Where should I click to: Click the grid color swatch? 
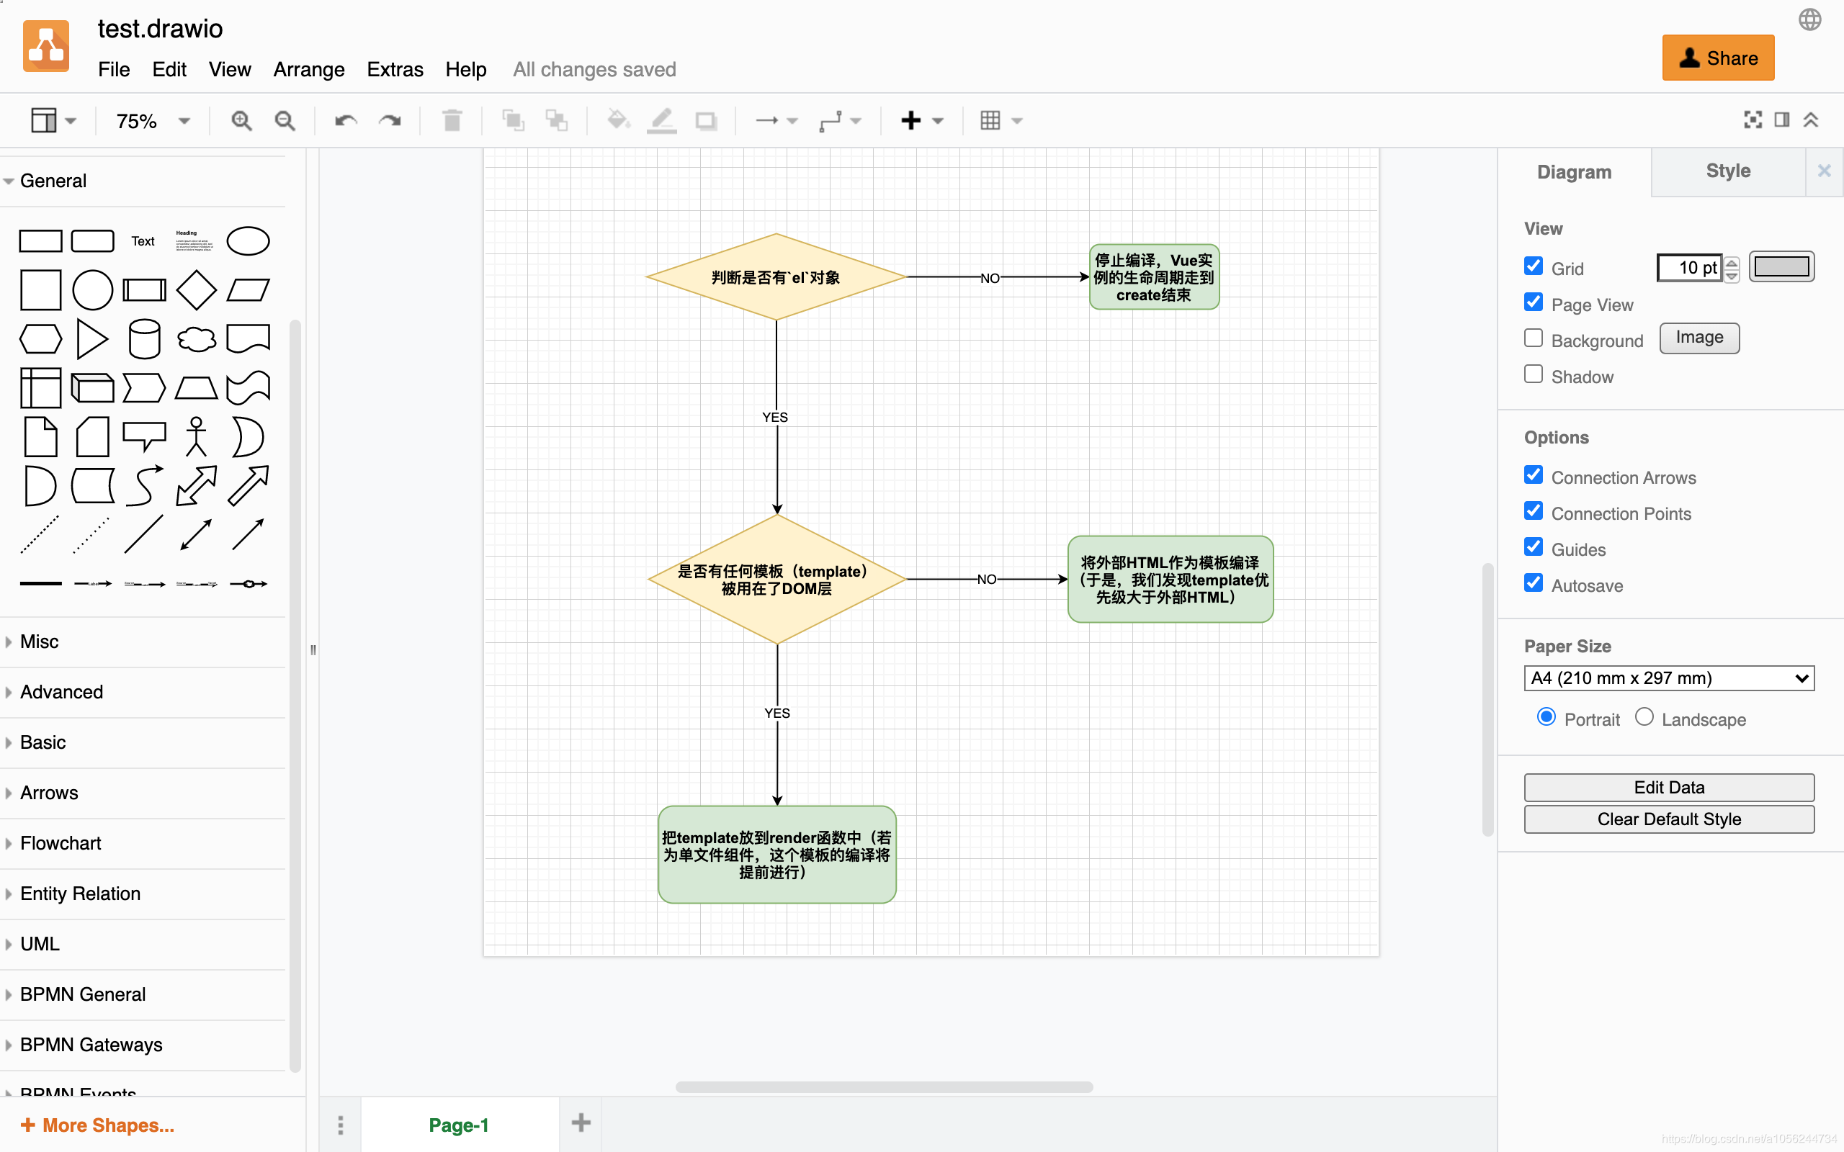tap(1781, 266)
